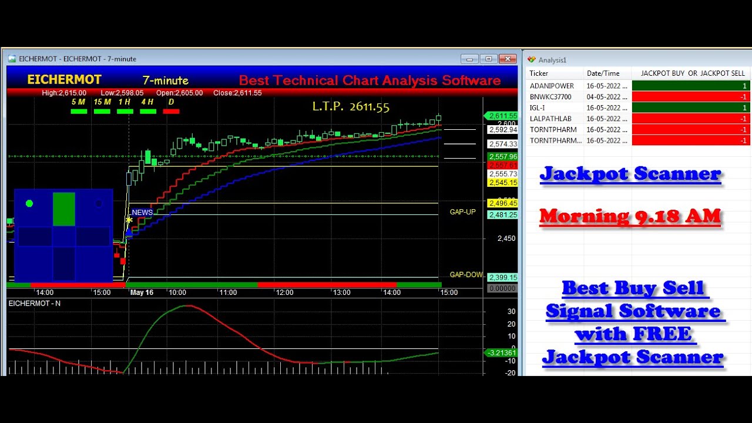Click the 2,545.15 yellow price label
The image size is (752, 423).
(503, 183)
